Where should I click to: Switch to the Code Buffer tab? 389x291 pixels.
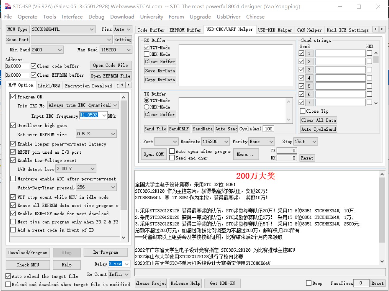point(151,30)
